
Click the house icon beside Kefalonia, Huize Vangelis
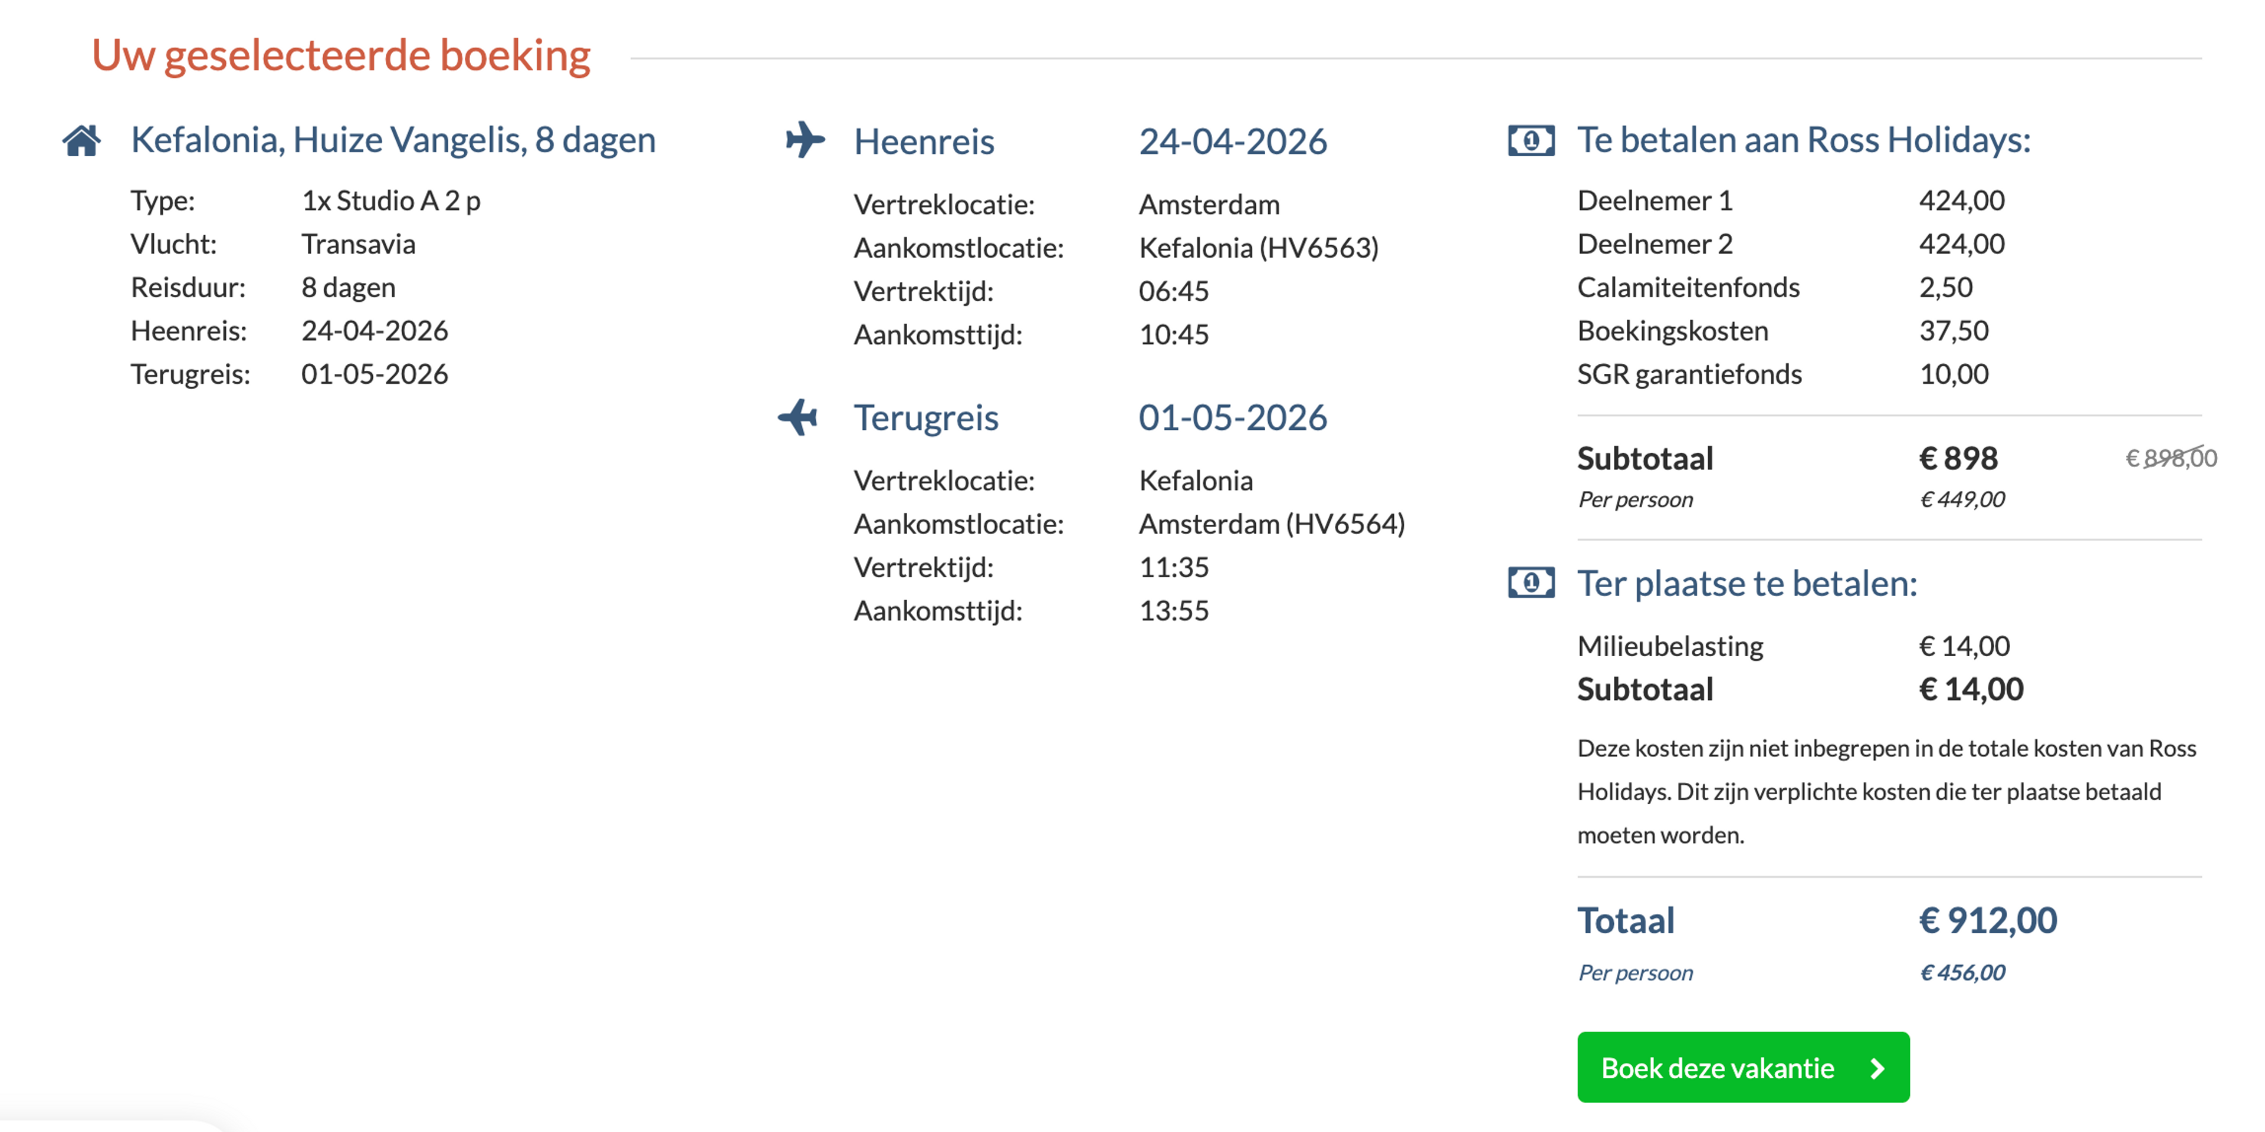pos(82,141)
